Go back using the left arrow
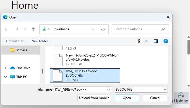190x108 pixels. tap(7, 29)
